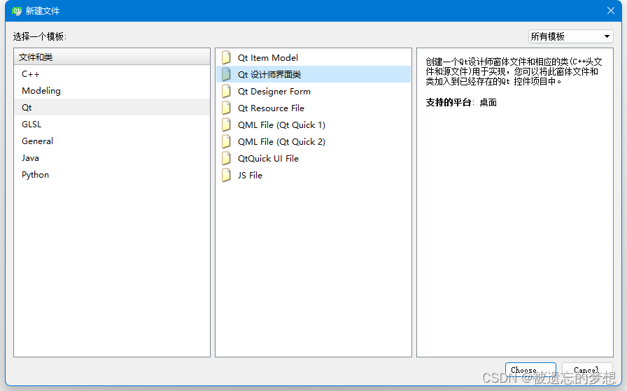Choose the QtQuick UI File template text

click(268, 159)
